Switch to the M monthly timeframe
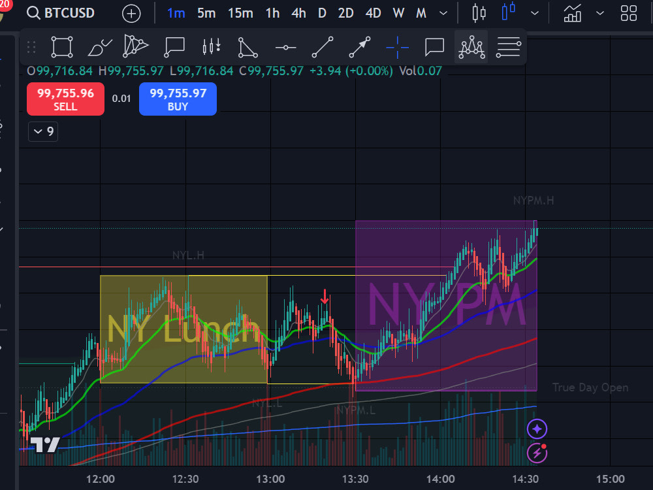This screenshot has width=653, height=490. click(x=421, y=13)
